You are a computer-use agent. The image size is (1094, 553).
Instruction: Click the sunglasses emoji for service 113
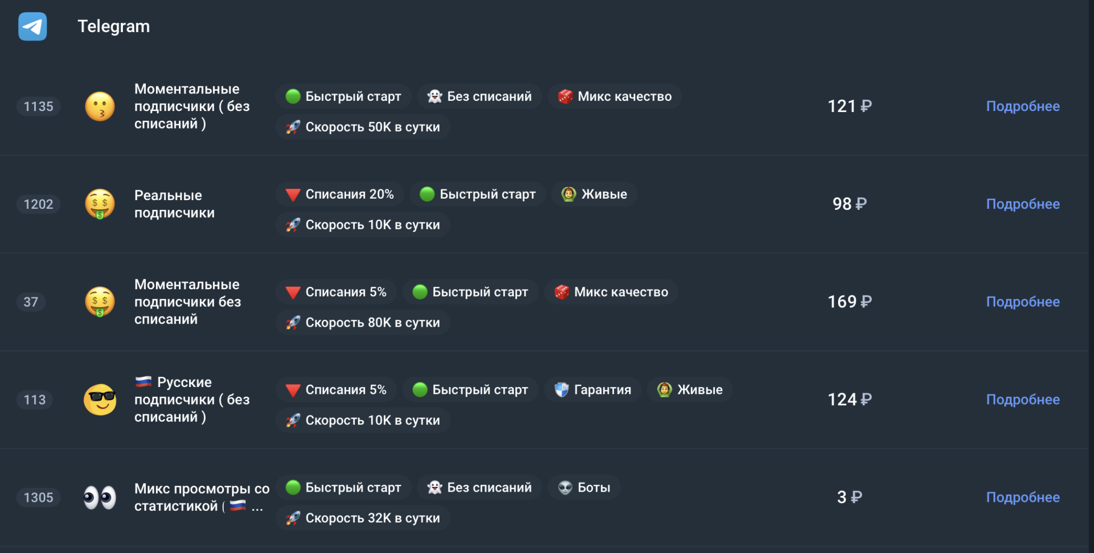100,399
